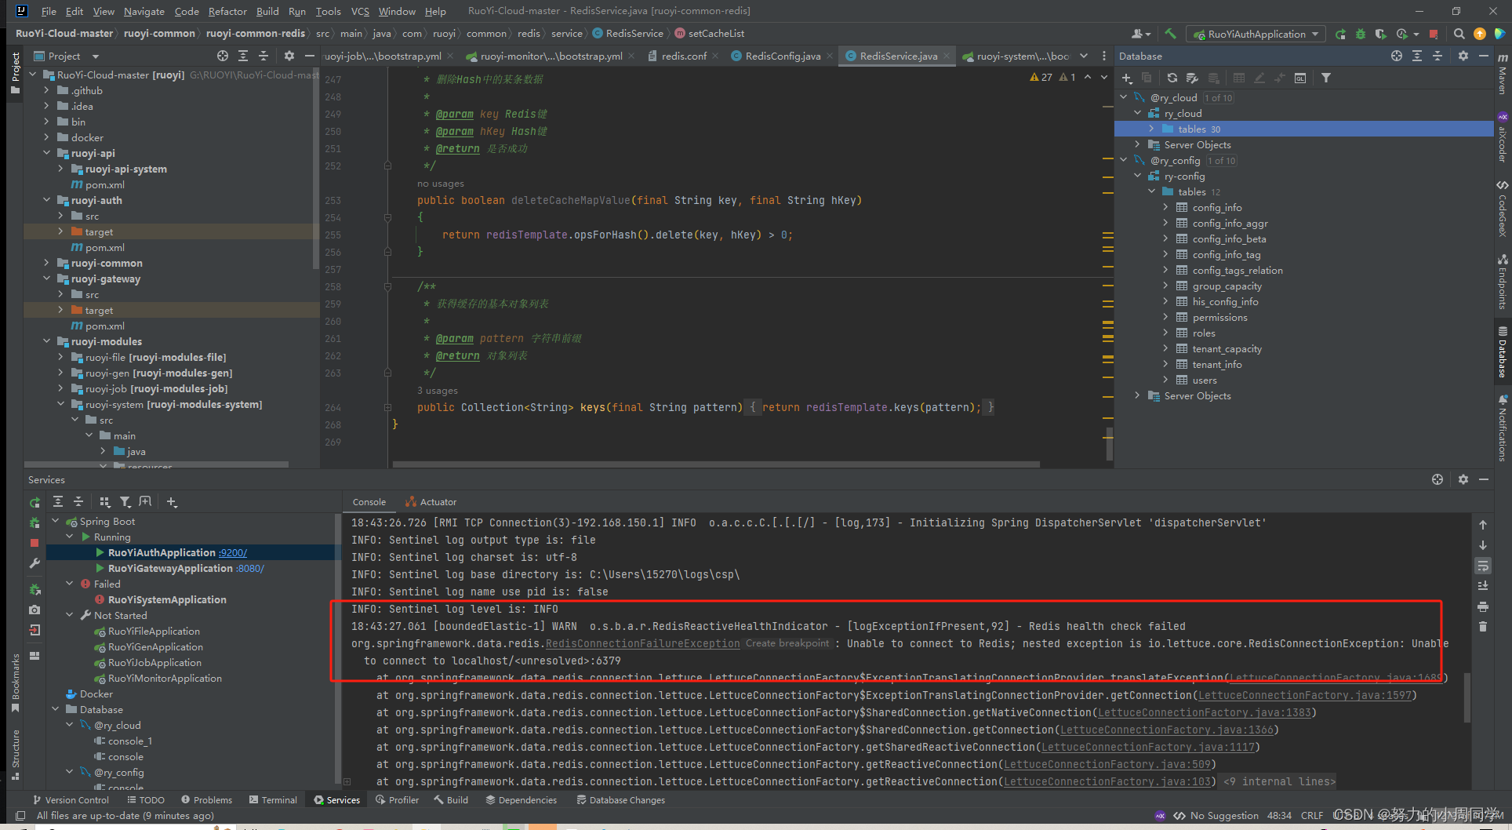Add a service with the plus icon
Image resolution: width=1512 pixels, height=830 pixels.
point(172,502)
